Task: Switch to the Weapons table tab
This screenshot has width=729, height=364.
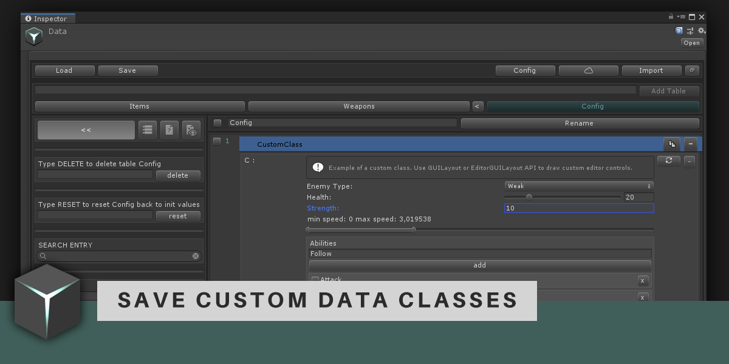Action: [x=358, y=106]
